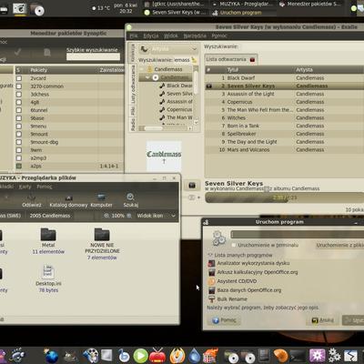This screenshot has width=364, height=364.
Task: Tick the 2vcard package checkbox
Action: point(19,78)
